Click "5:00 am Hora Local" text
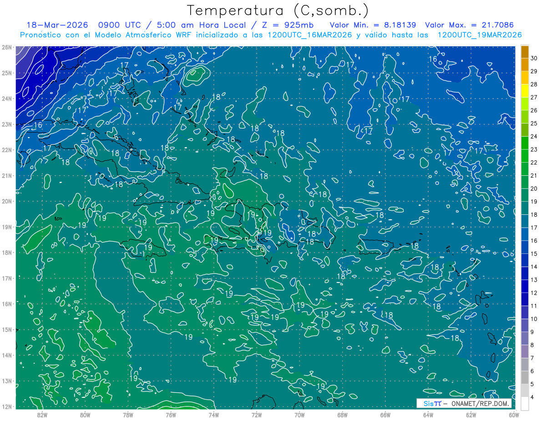546x421 pixels. click(x=202, y=25)
